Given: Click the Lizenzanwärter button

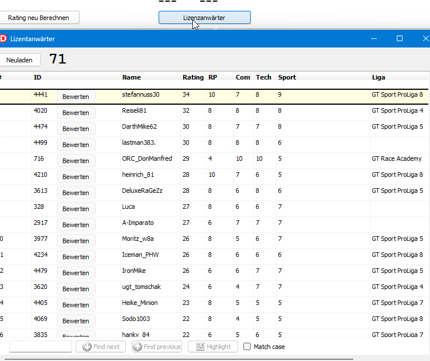Looking at the screenshot, I should click(x=204, y=18).
